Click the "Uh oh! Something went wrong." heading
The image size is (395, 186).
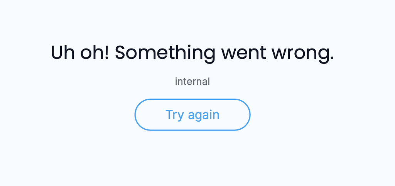click(x=192, y=53)
